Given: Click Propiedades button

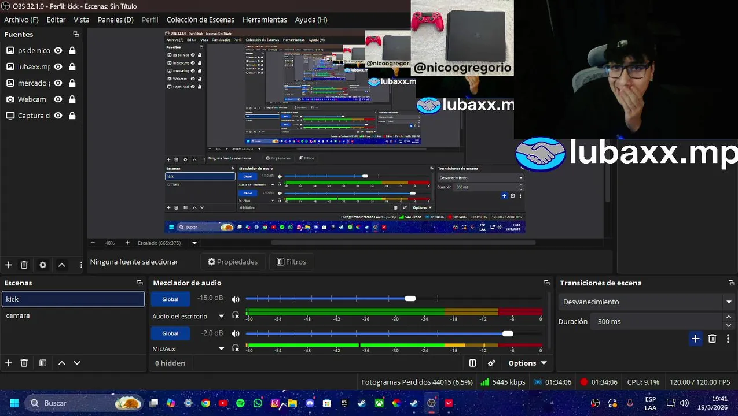Looking at the screenshot, I should (233, 262).
